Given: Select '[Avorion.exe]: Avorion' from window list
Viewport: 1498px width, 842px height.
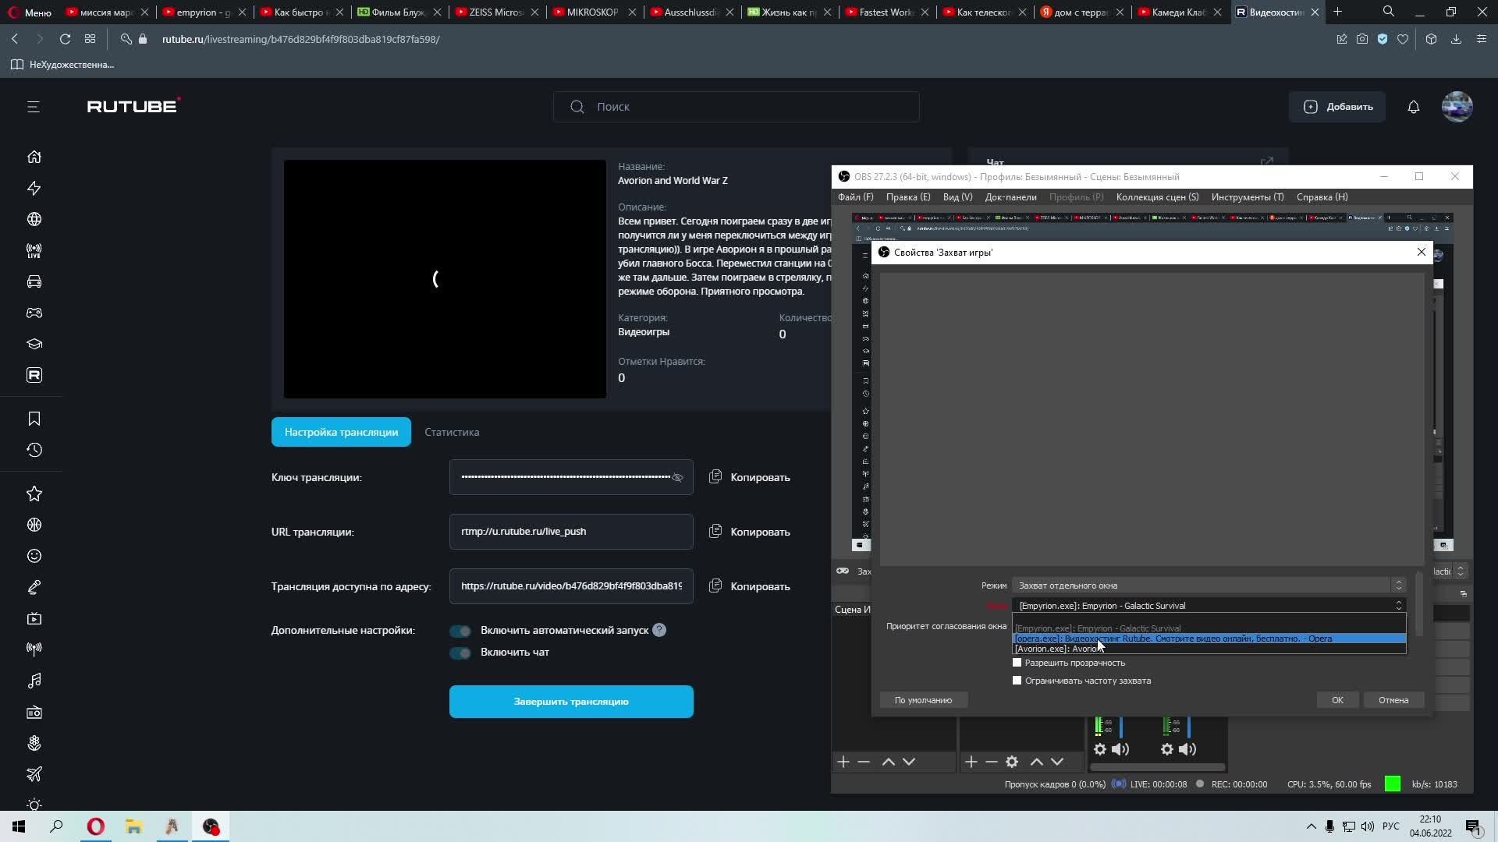Looking at the screenshot, I should (x=1056, y=649).
